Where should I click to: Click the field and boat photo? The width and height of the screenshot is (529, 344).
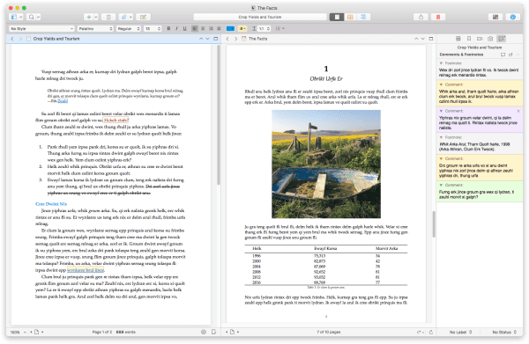(x=326, y=165)
